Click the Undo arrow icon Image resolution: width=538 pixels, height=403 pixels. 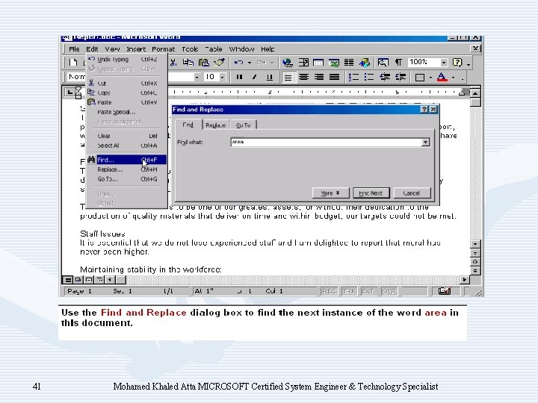239,63
